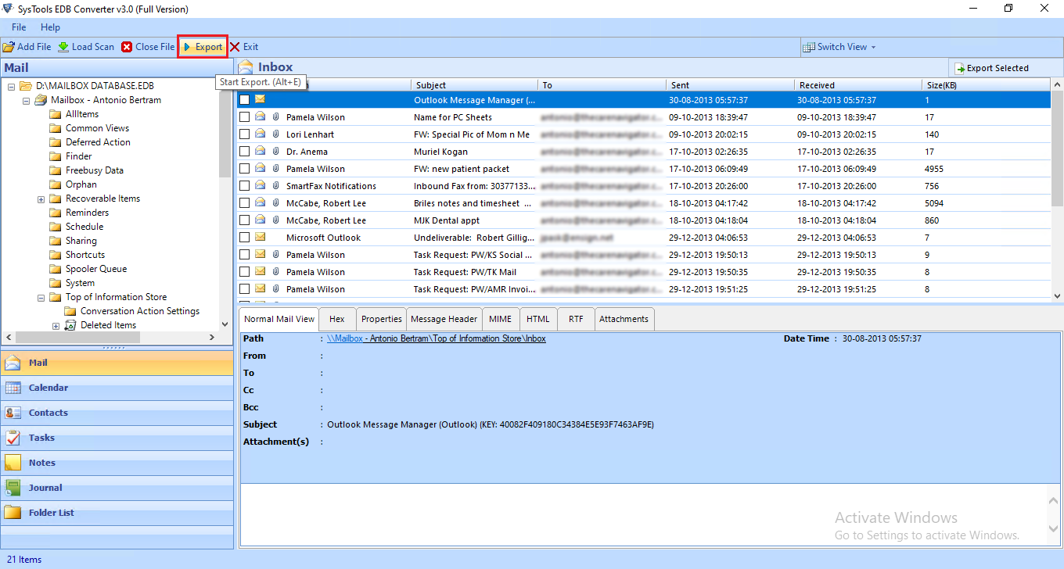This screenshot has height=569, width=1064.
Task: Switch to the Calendar panel
Action: click(117, 388)
